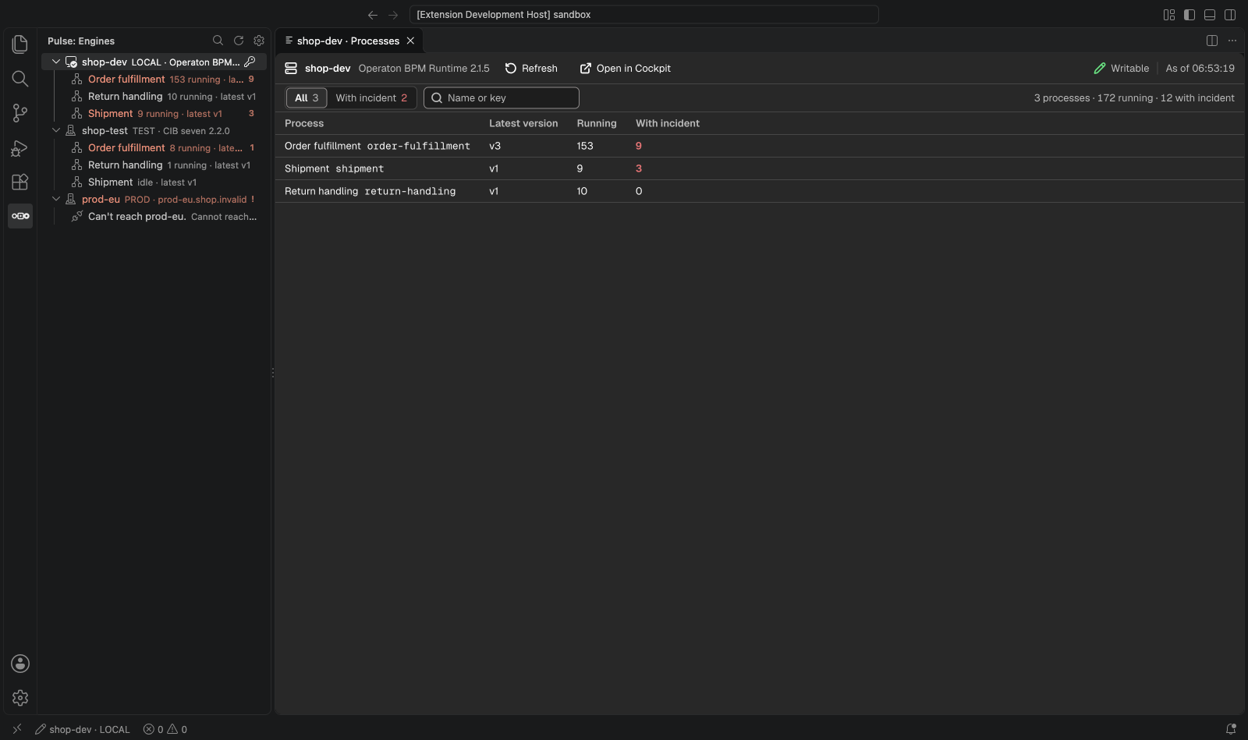The image size is (1248, 740).
Task: Collapse the prod-eu engine tree node
Action: point(56,199)
